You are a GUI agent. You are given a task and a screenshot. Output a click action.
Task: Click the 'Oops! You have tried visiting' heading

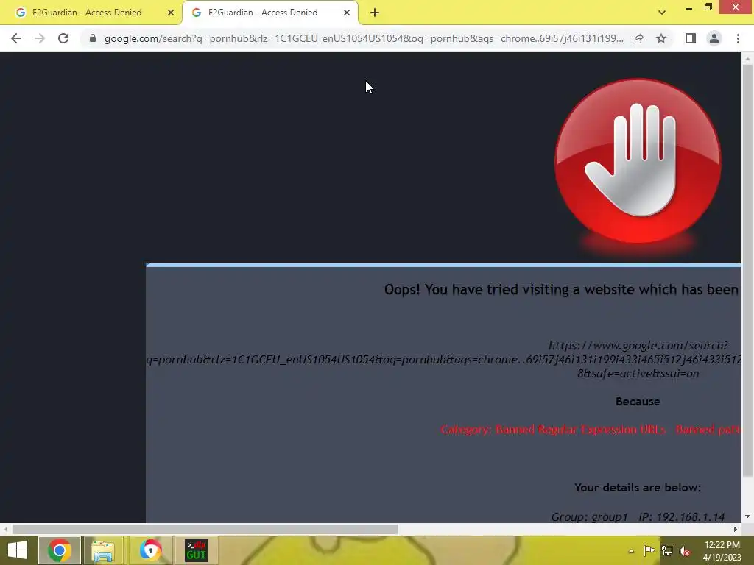(561, 290)
